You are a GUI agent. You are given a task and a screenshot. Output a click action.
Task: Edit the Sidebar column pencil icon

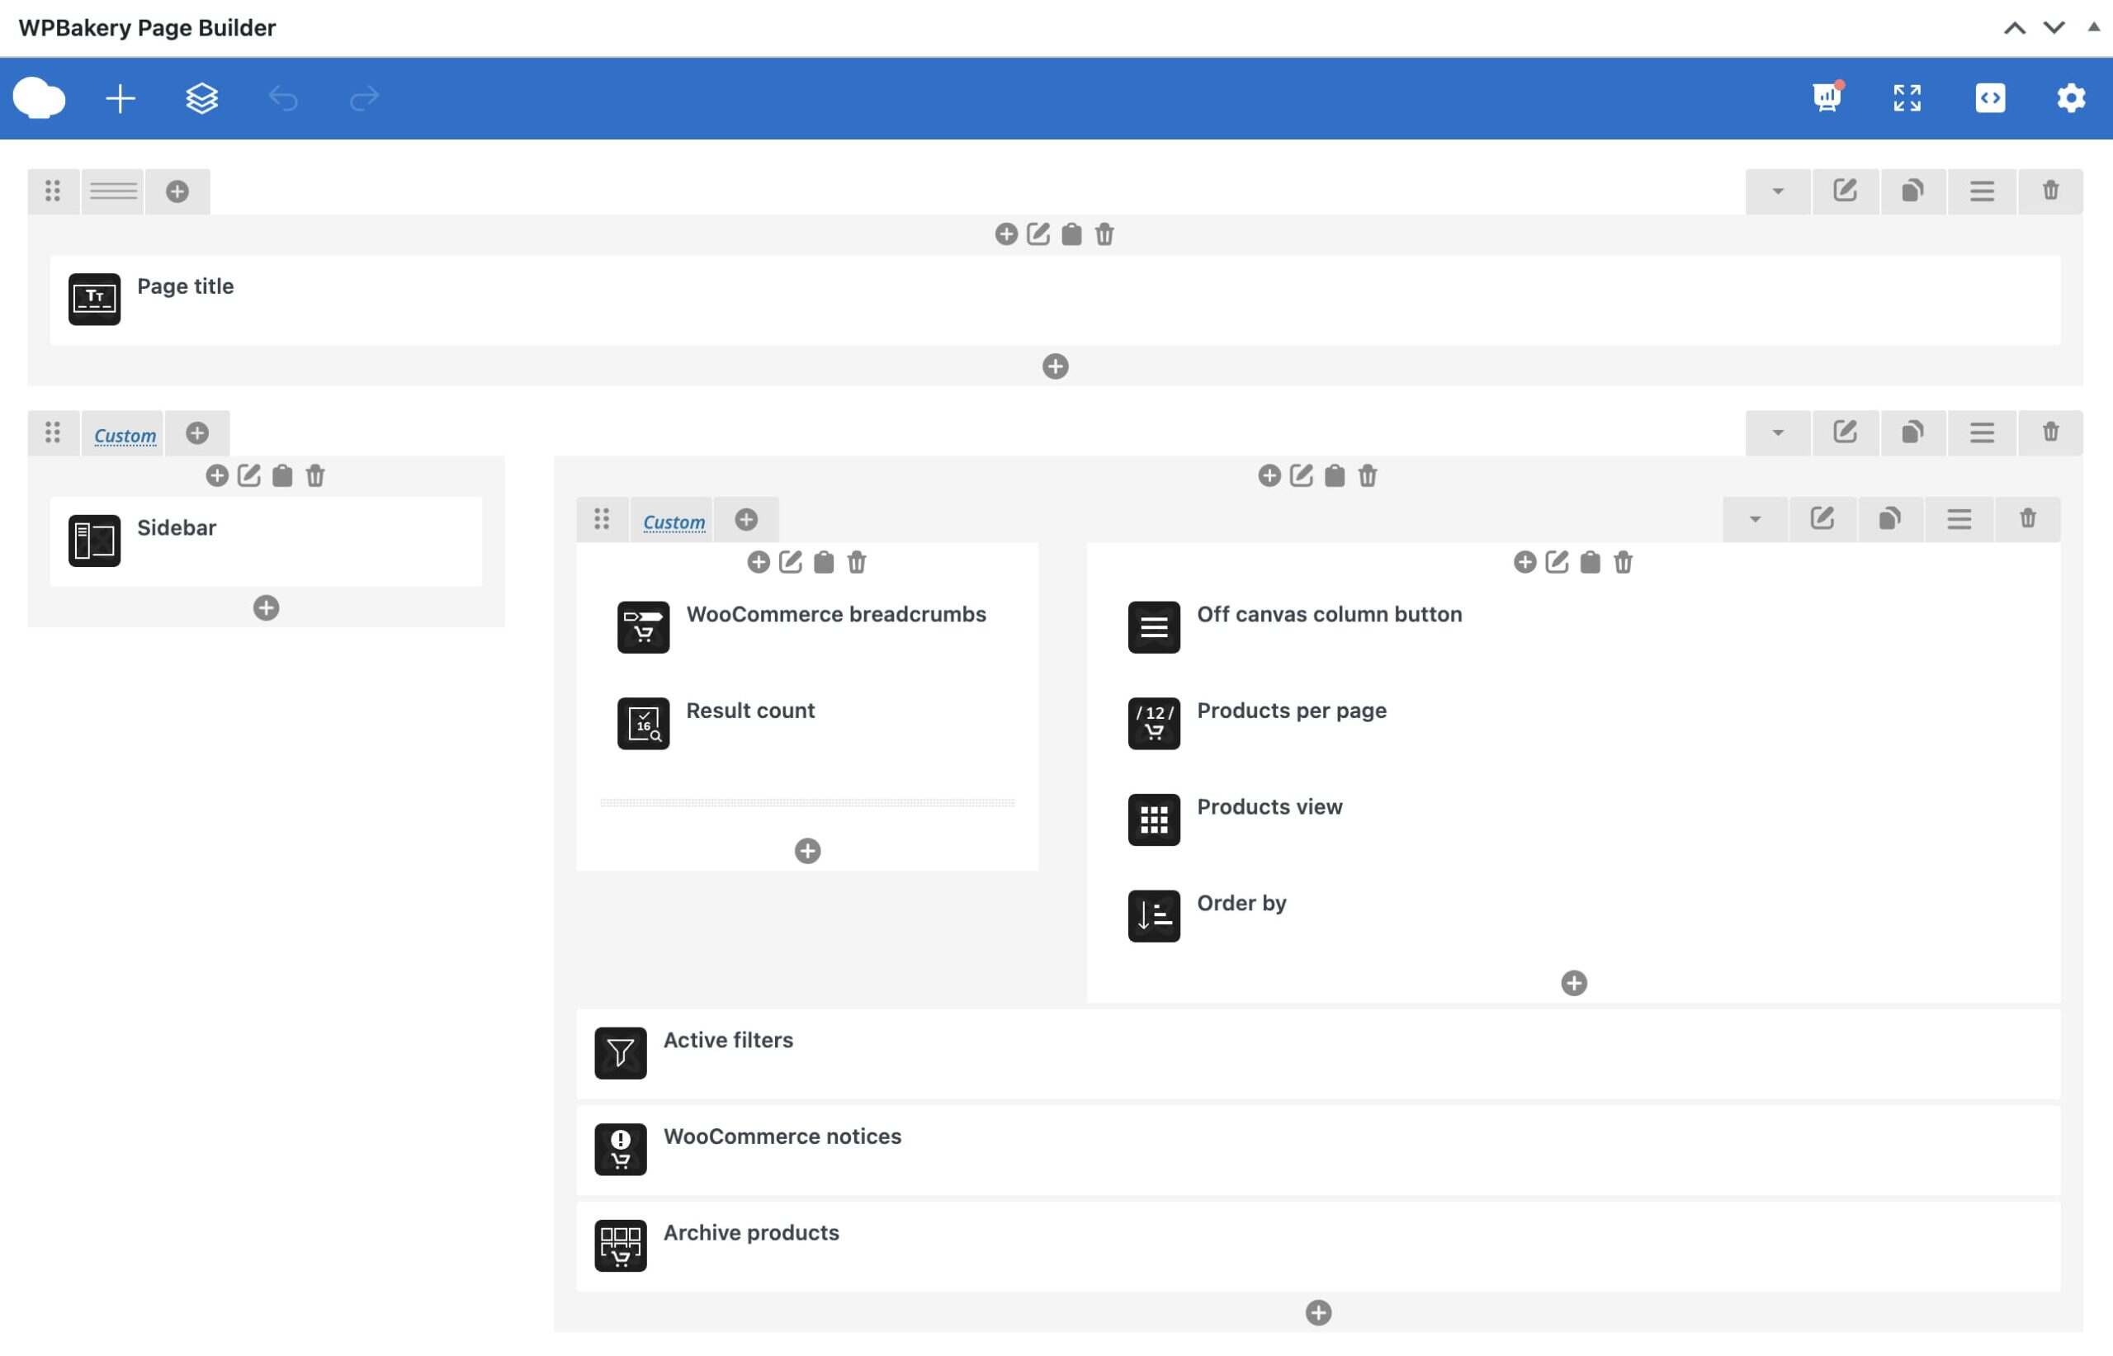pyautogui.click(x=249, y=475)
